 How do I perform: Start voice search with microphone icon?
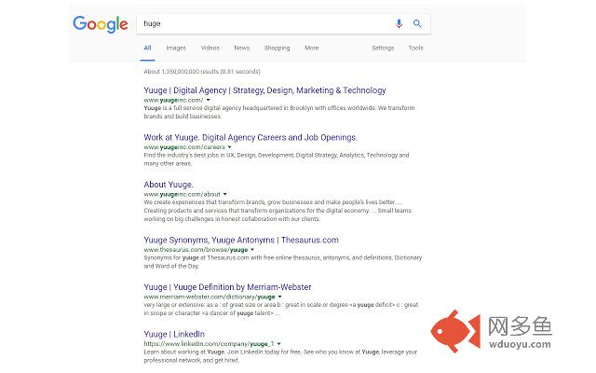[399, 23]
